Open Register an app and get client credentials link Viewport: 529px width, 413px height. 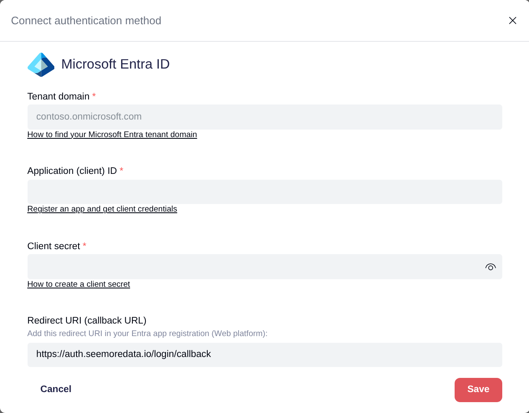(x=102, y=209)
